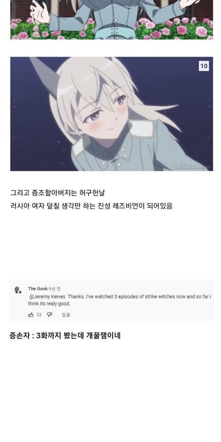Screen dimensions: 221x442
Task: Click the line starting 러시아 여자
Action: [91, 206]
